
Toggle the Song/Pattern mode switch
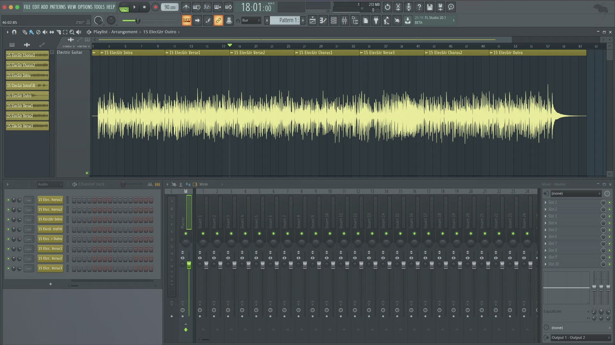click(124, 7)
